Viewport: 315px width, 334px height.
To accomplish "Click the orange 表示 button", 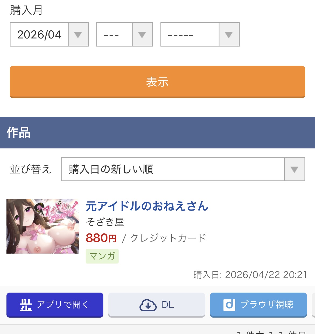I will coord(157,82).
